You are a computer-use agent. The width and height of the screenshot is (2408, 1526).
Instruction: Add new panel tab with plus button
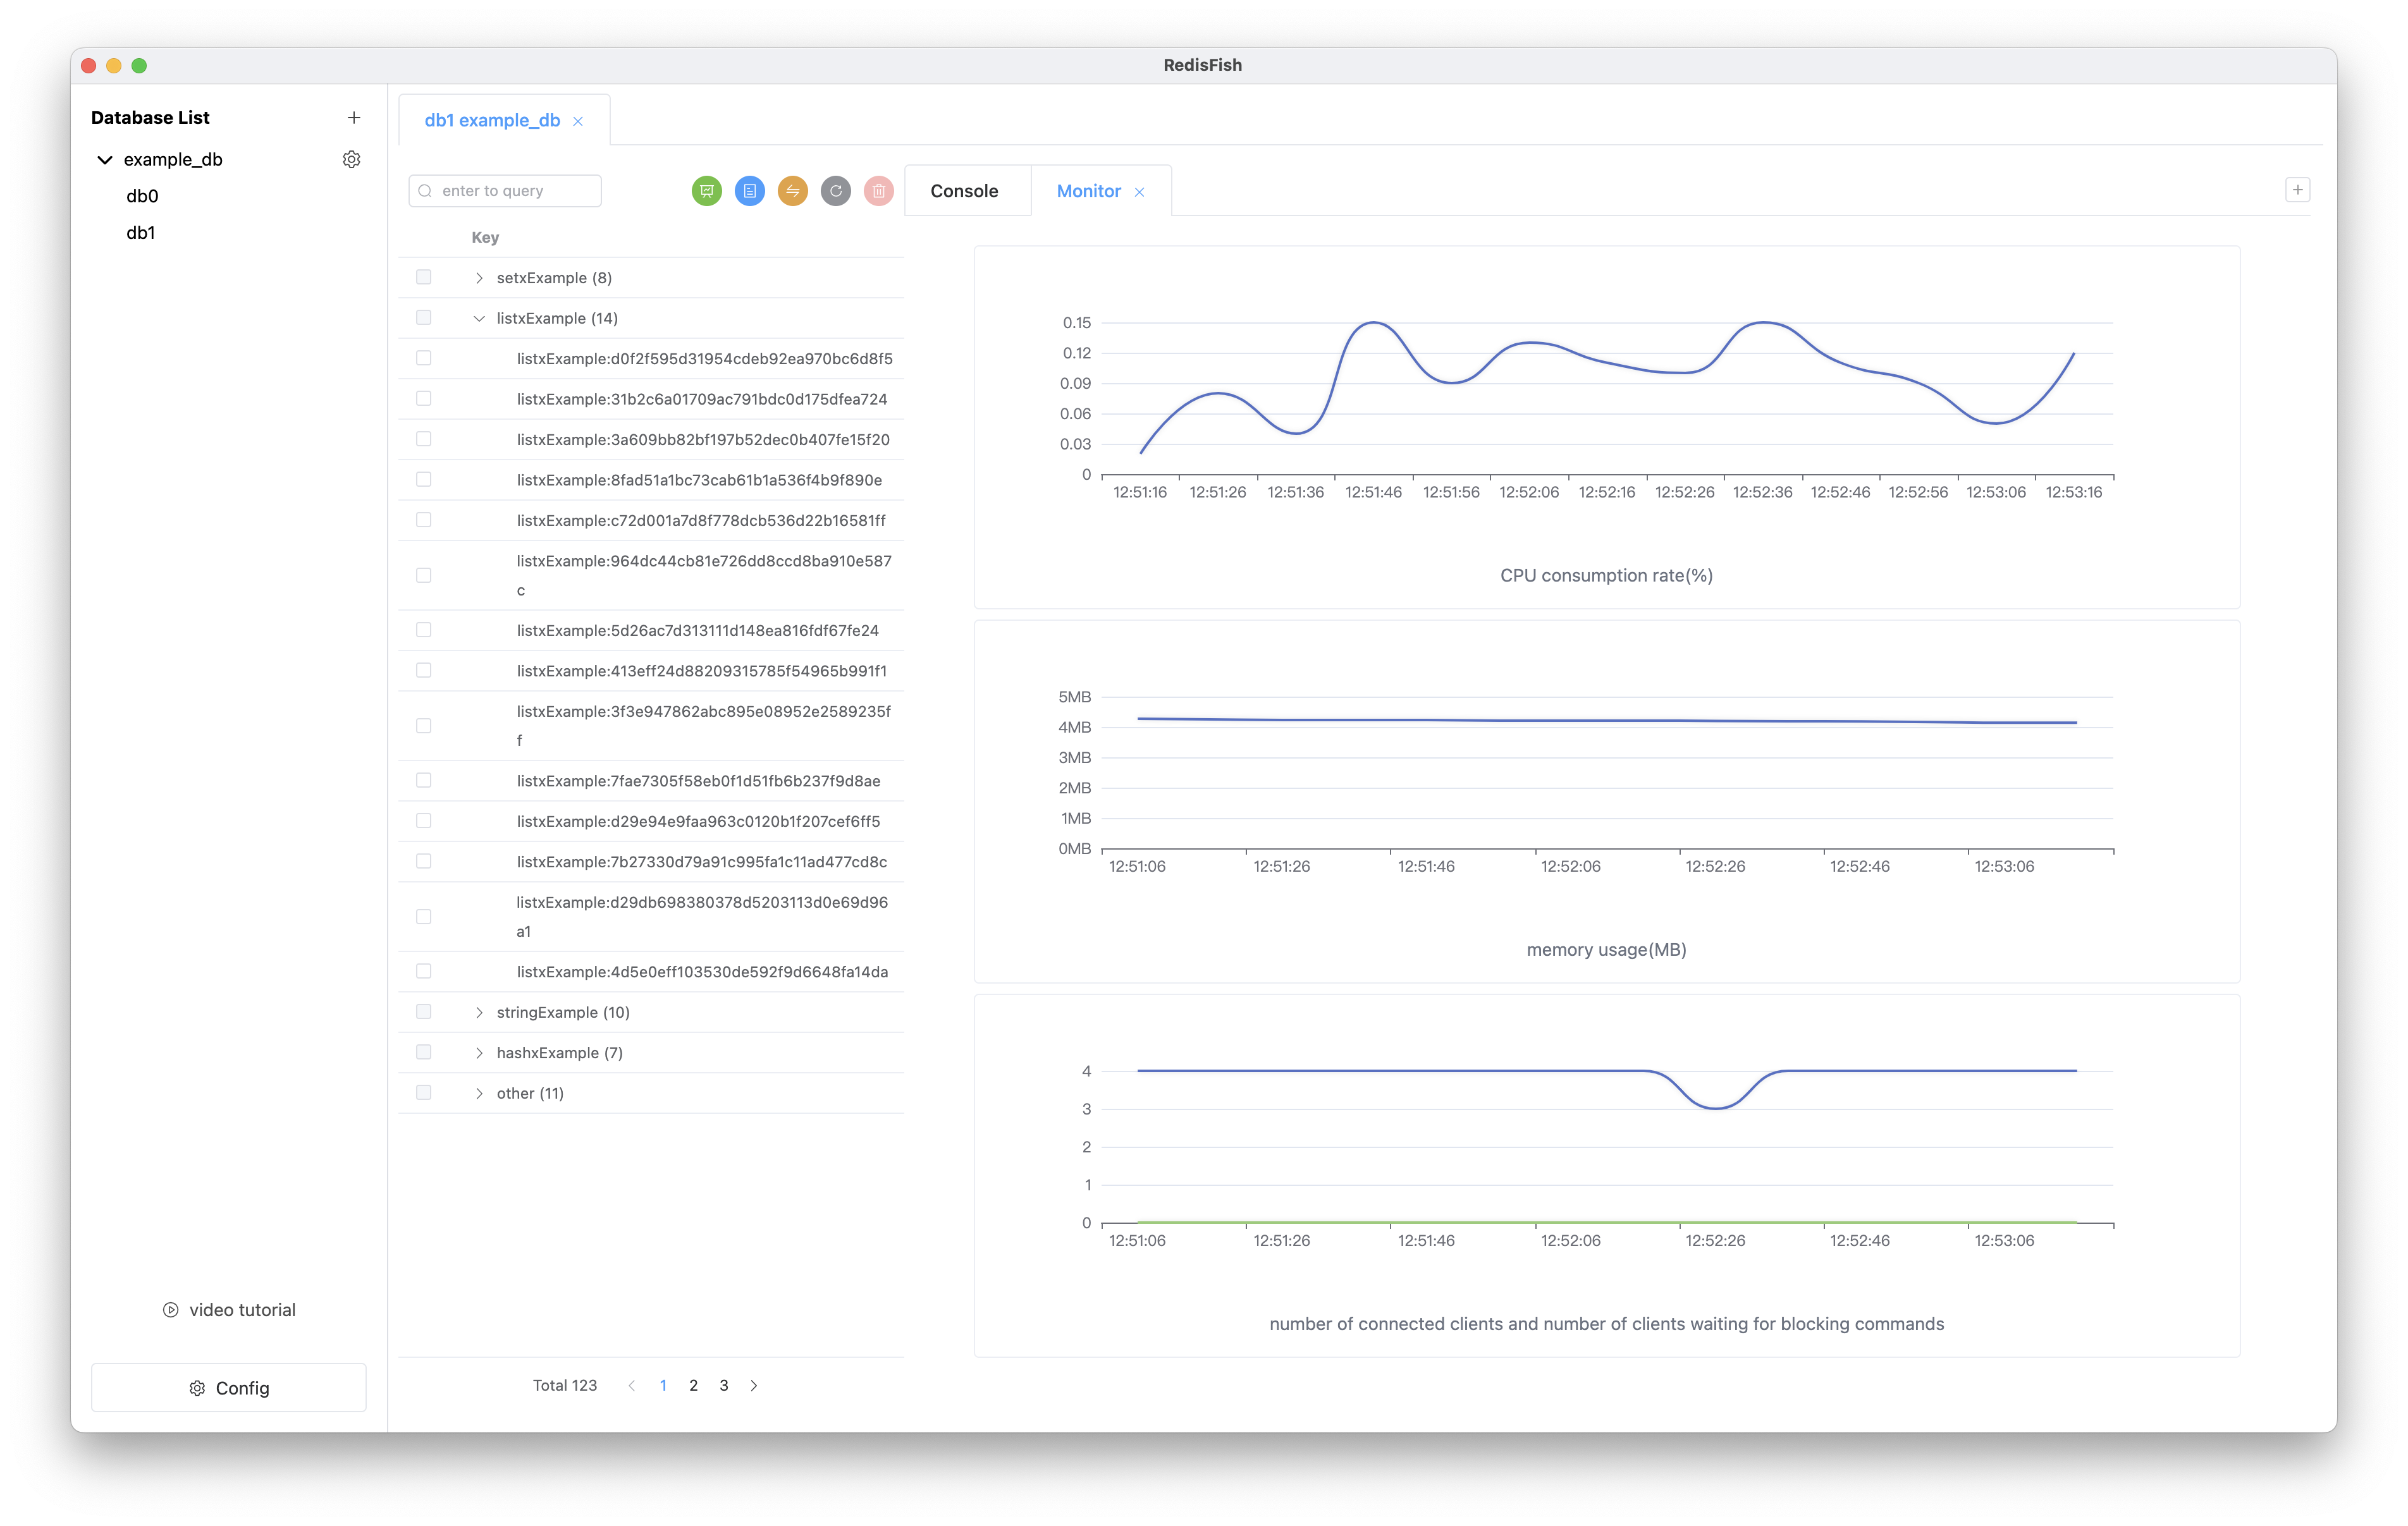point(2297,190)
